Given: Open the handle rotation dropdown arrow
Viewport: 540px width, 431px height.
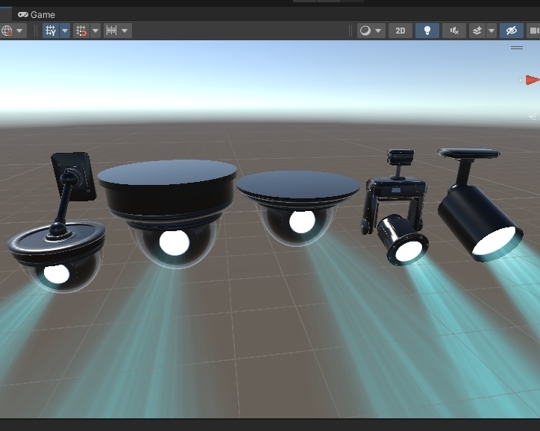Looking at the screenshot, I should tap(19, 31).
